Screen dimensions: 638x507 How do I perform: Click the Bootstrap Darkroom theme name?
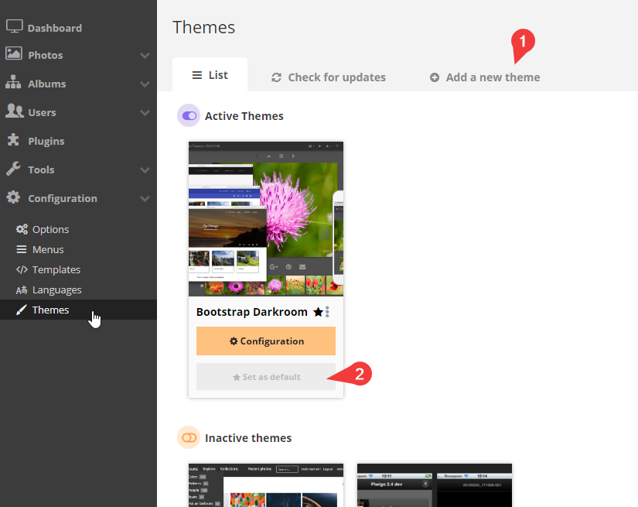click(252, 312)
